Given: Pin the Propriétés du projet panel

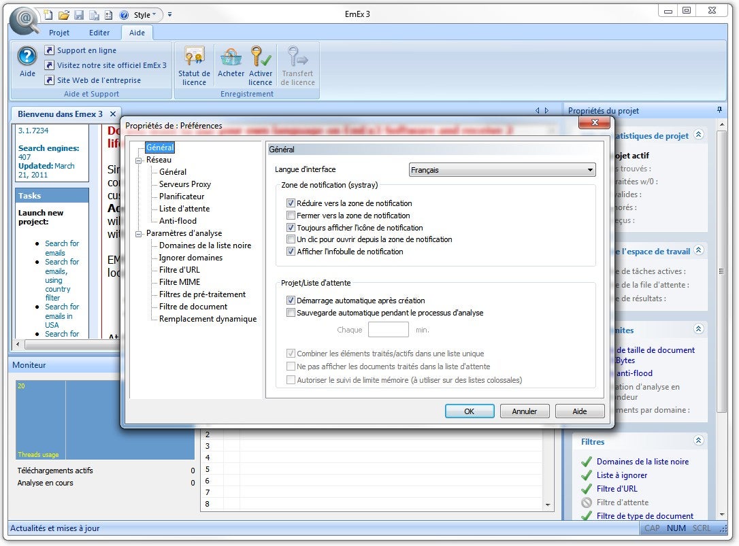Looking at the screenshot, I should [719, 109].
